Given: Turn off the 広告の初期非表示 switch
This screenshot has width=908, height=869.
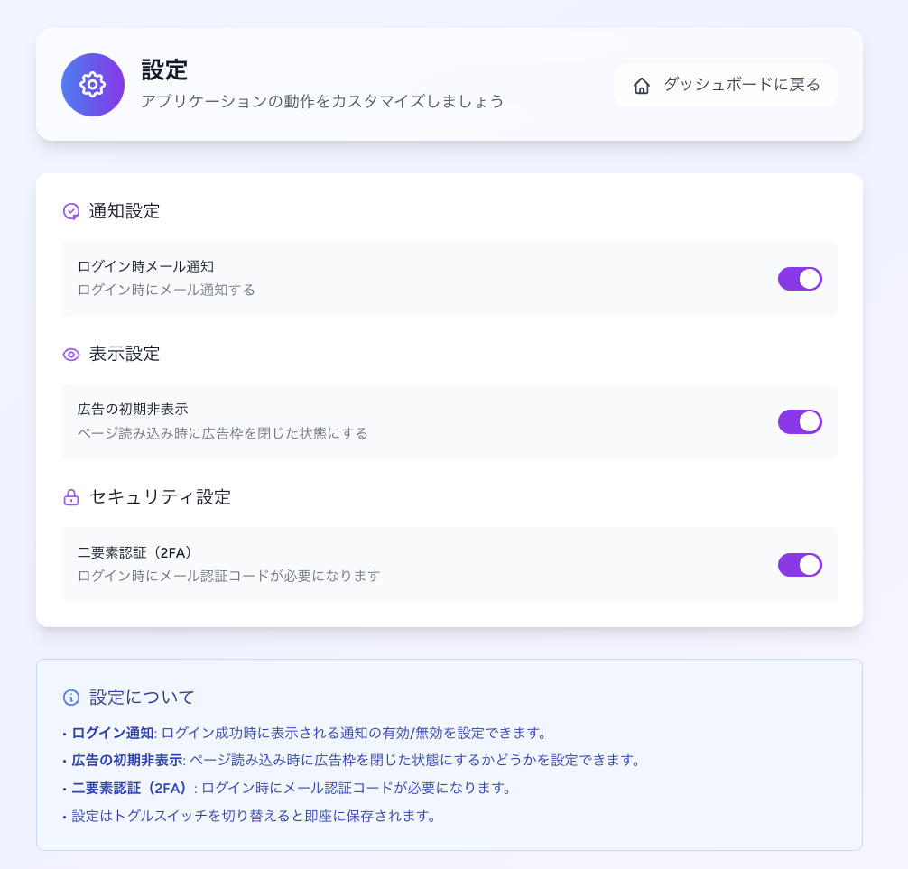Looking at the screenshot, I should [x=800, y=421].
